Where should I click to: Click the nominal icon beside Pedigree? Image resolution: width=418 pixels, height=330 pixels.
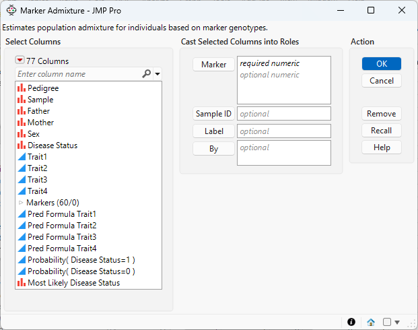click(x=22, y=88)
